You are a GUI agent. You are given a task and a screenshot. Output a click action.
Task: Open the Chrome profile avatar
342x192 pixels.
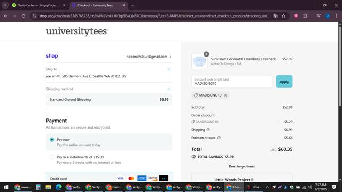click(x=328, y=16)
